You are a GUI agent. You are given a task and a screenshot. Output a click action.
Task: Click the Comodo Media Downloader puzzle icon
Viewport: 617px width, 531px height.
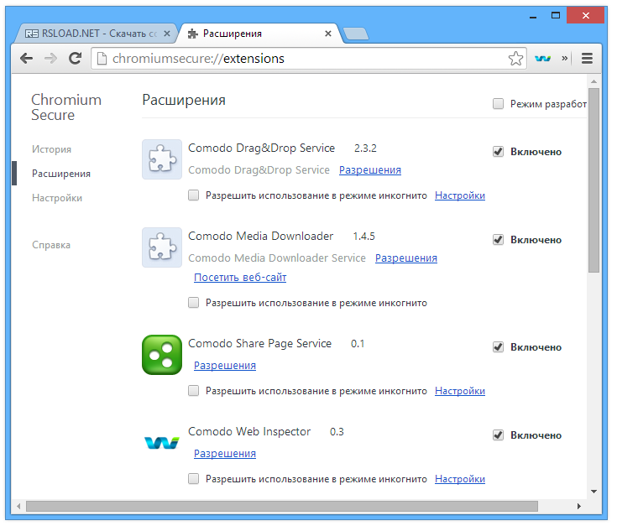162,247
